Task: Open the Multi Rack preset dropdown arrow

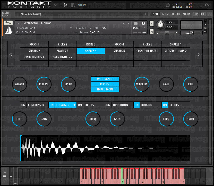Action: click(17, 14)
